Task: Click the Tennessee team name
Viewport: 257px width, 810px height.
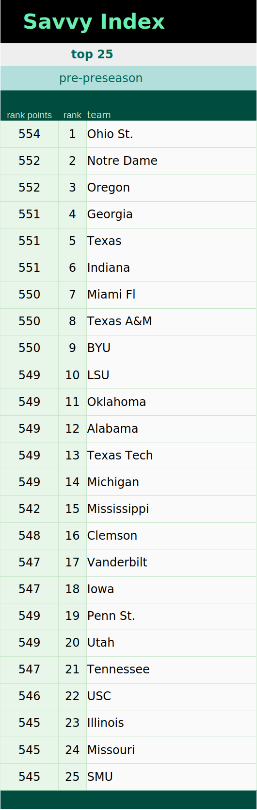Action: [x=118, y=669]
